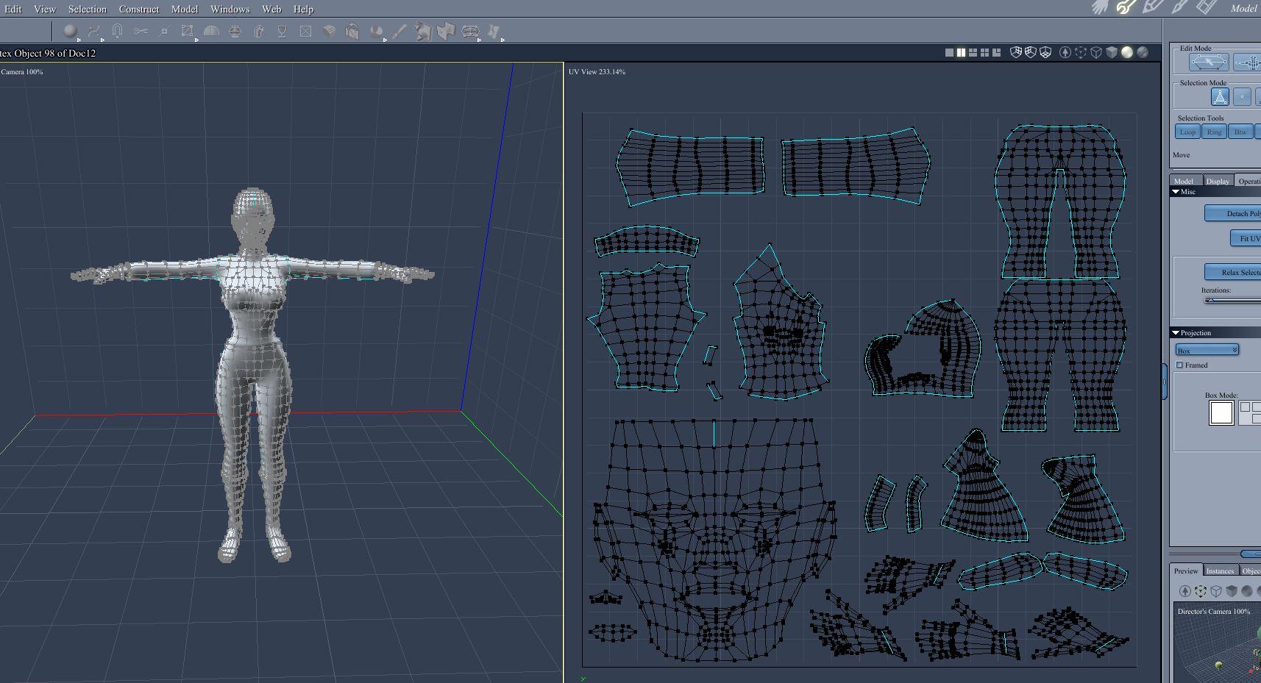The height and width of the screenshot is (683, 1261).
Task: Enable textured sphere display mode
Action: [1143, 52]
